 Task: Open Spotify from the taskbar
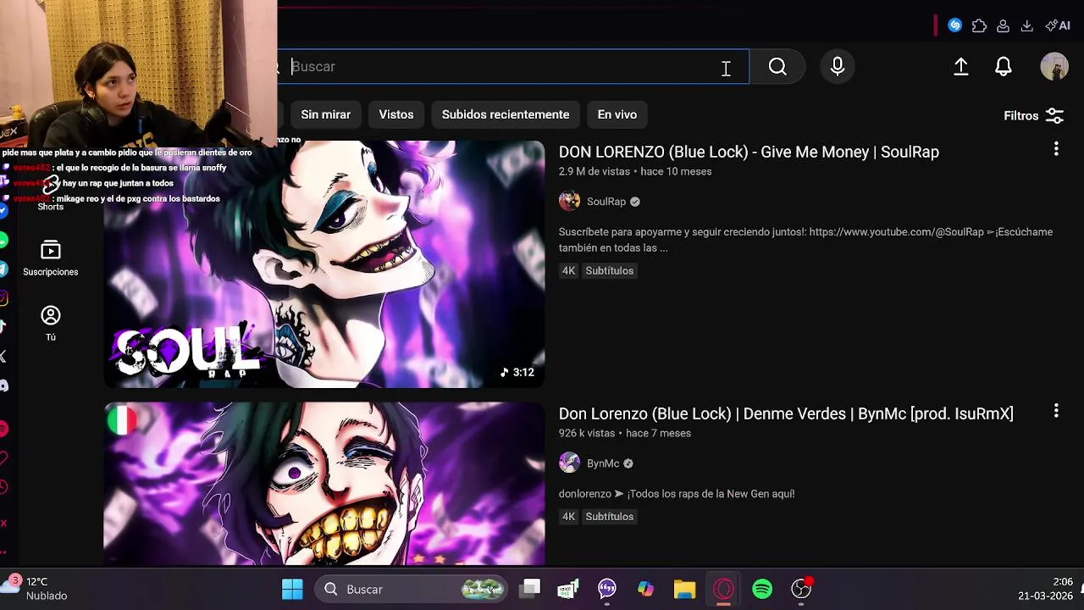pyautogui.click(x=762, y=589)
